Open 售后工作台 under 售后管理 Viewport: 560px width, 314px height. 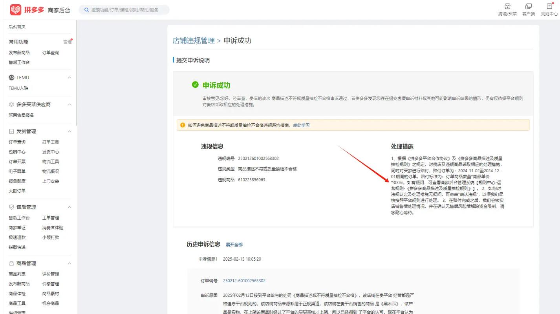(x=19, y=218)
